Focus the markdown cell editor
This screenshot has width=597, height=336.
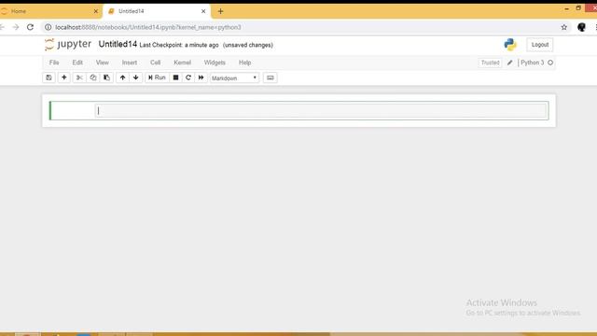click(321, 110)
